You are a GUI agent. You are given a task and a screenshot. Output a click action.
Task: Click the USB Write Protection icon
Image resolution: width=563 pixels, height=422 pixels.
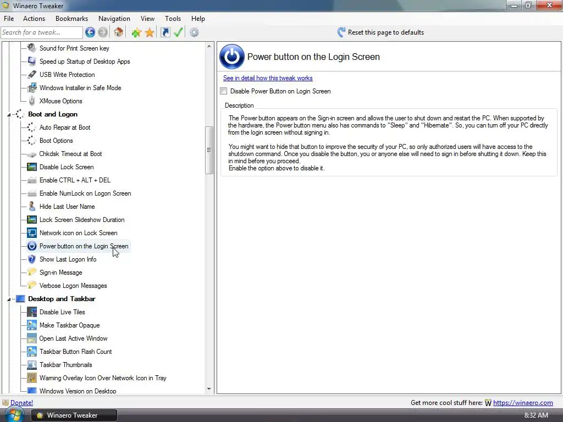[x=32, y=74]
